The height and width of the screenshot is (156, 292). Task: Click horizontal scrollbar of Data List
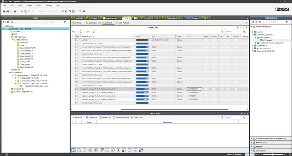pos(175,109)
